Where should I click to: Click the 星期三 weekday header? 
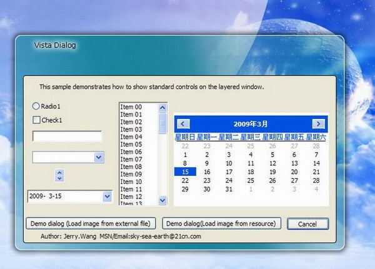coord(251,138)
